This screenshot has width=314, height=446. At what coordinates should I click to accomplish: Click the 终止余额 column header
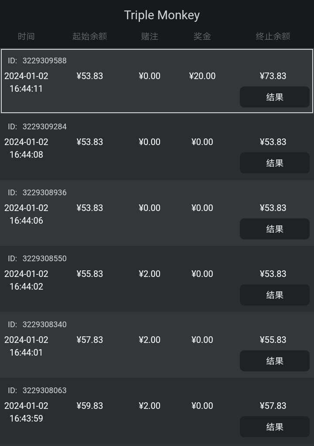coord(273,36)
